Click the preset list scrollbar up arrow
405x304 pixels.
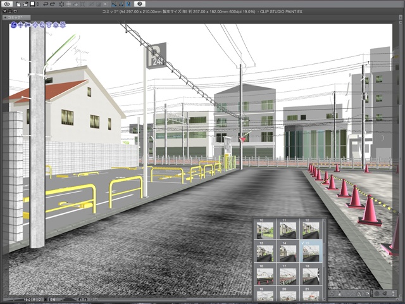[x=324, y=220]
